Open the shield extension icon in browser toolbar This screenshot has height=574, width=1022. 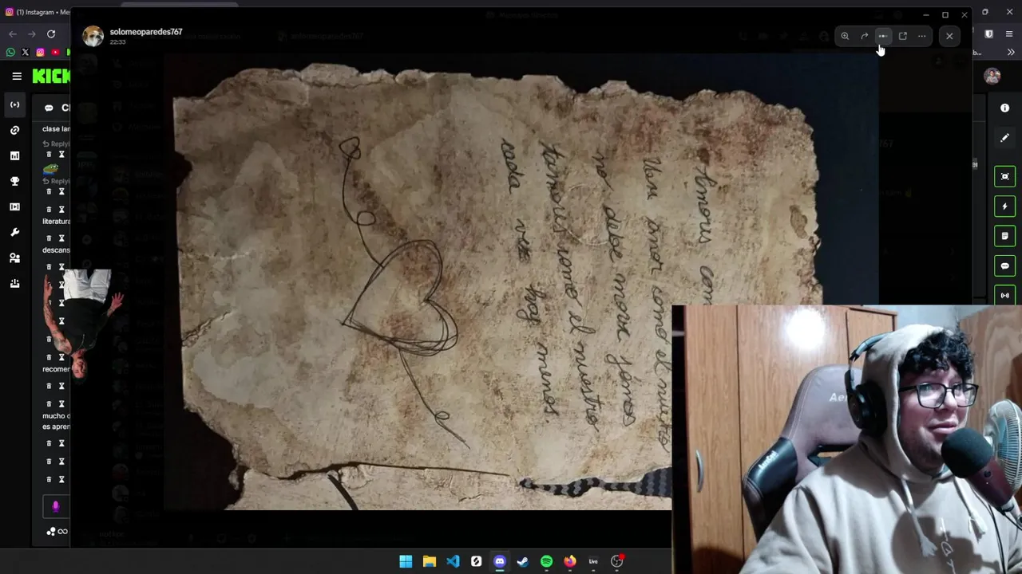coord(988,33)
